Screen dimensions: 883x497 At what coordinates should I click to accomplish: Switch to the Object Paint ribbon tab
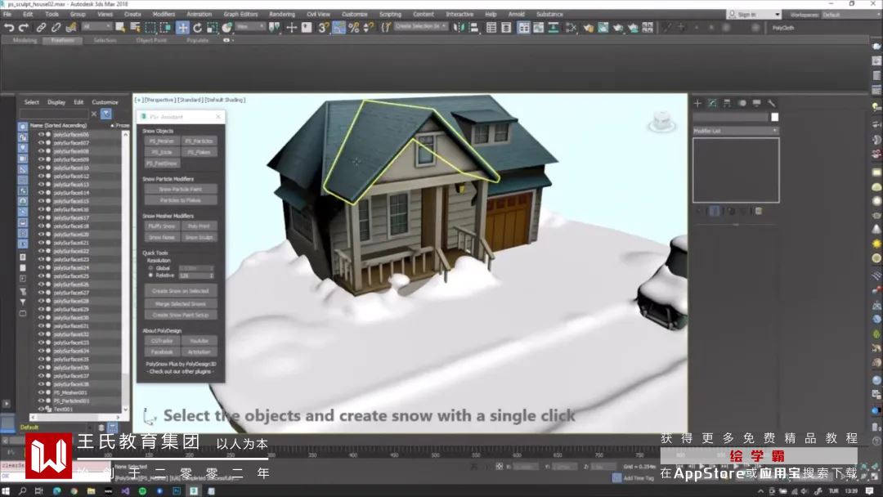(x=151, y=41)
